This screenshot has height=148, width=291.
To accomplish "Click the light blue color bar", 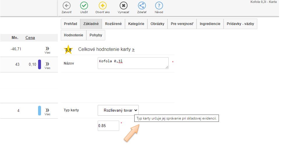I will 40,110.
